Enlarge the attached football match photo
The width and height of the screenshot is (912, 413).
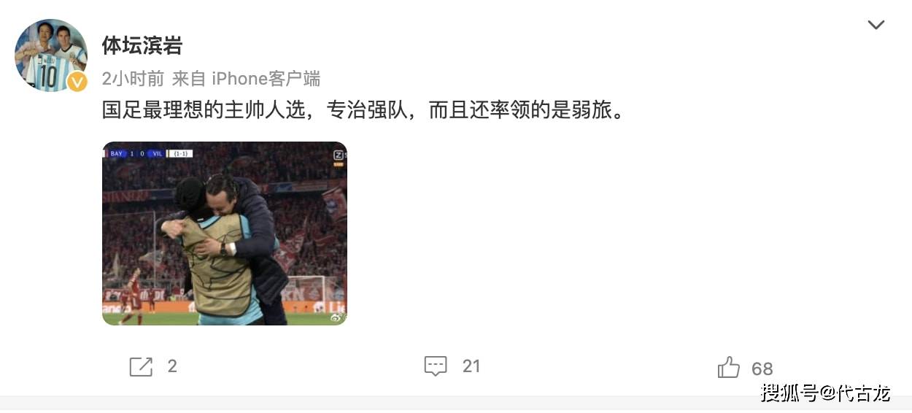(225, 233)
